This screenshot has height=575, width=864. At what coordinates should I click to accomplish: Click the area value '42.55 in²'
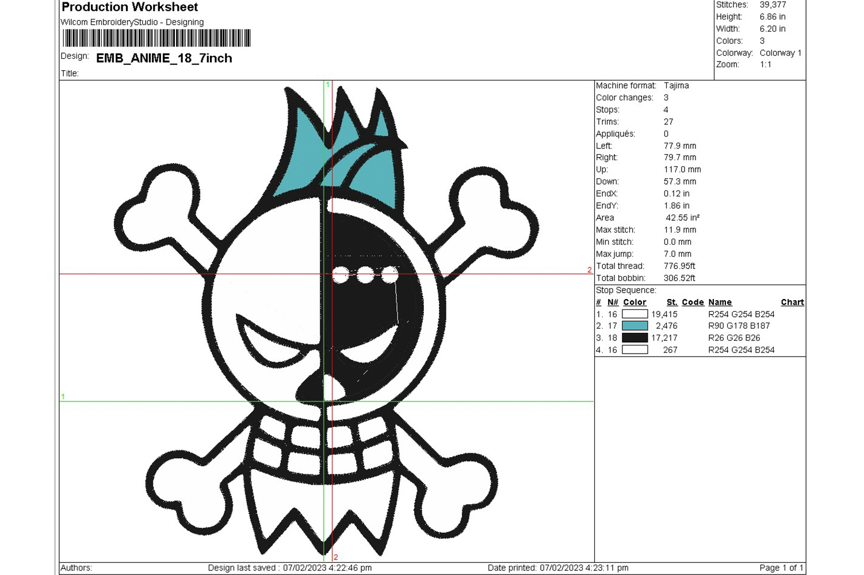[x=683, y=218]
